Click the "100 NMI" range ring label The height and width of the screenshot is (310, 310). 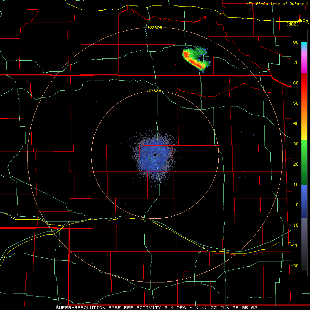coord(155,27)
